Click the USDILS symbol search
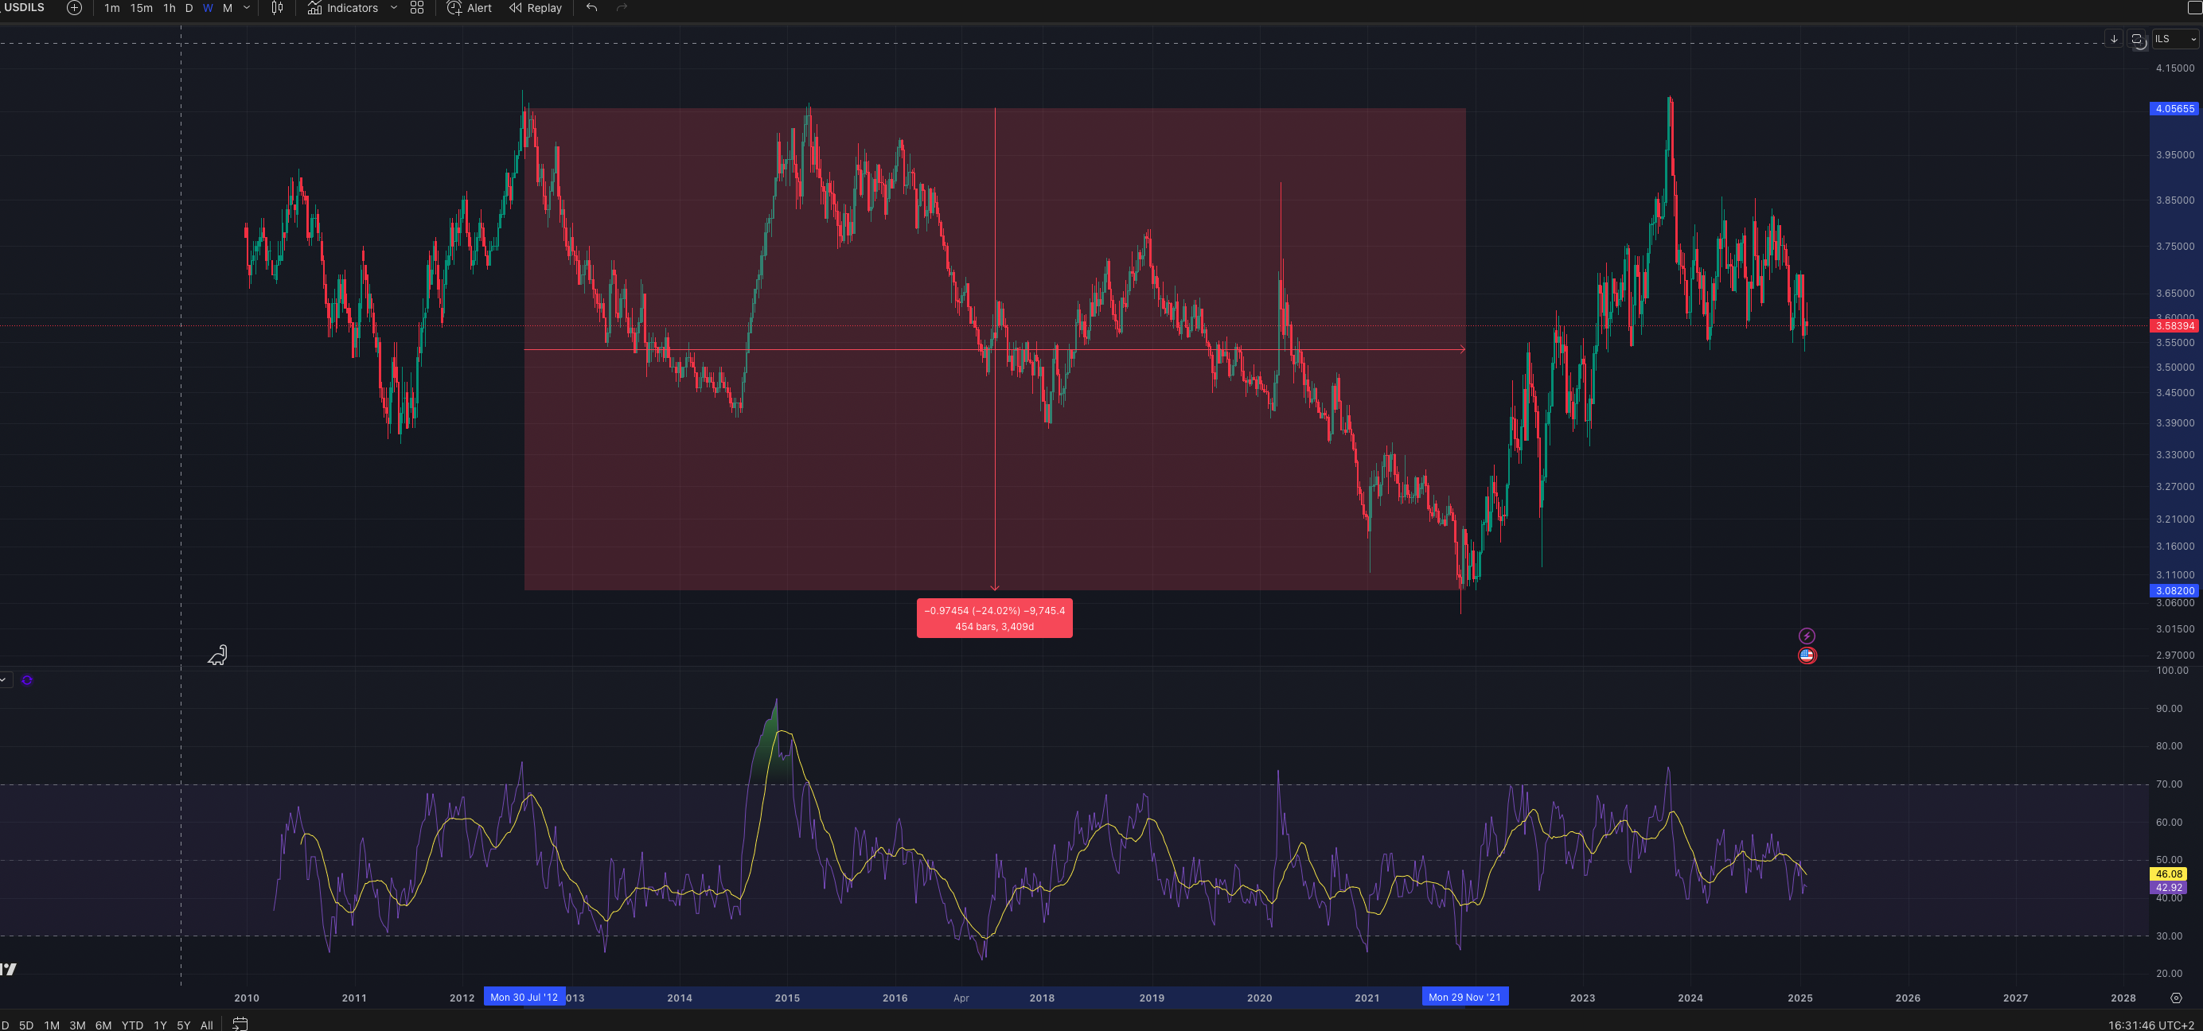This screenshot has height=1031, width=2203. [24, 8]
